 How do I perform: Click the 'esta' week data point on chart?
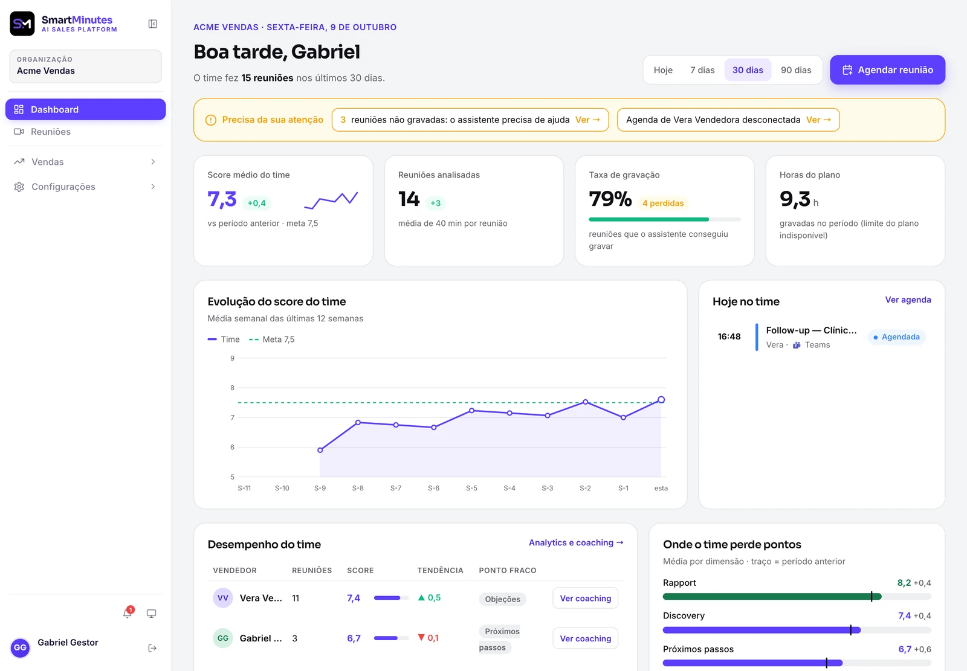[x=661, y=400]
